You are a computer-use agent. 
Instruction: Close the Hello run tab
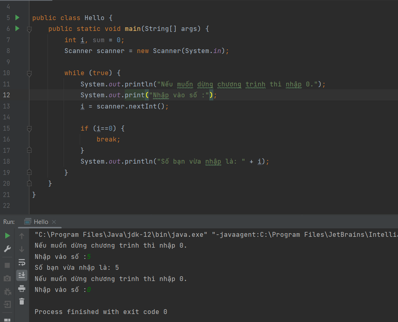click(54, 222)
